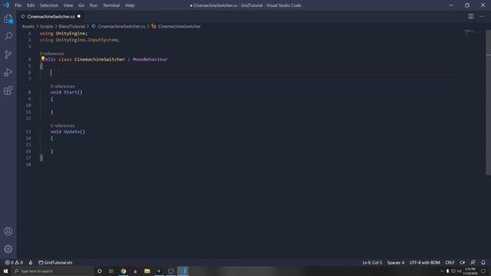Click line number 10 in the gutter
Viewport: 491px width, 276px height.
tap(28, 106)
